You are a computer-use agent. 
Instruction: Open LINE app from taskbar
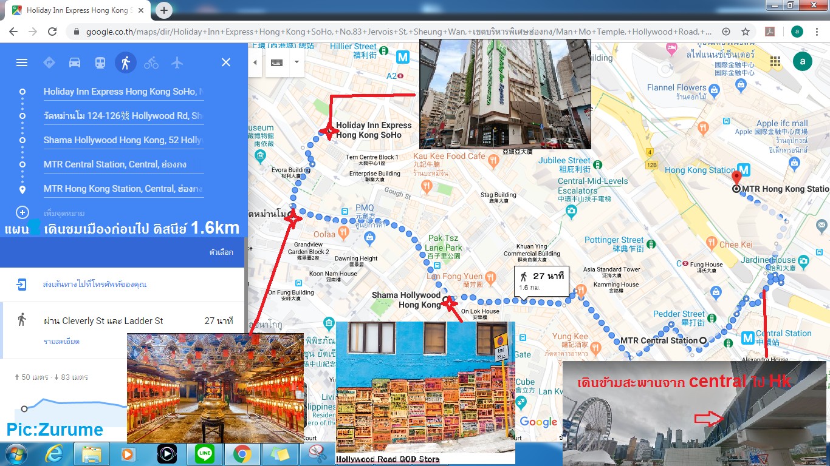pyautogui.click(x=204, y=454)
